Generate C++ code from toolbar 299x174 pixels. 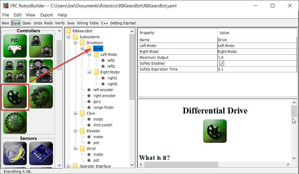click(104, 23)
